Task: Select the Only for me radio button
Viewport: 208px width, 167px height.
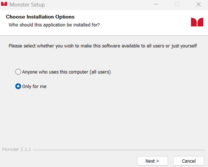Action: (18, 86)
